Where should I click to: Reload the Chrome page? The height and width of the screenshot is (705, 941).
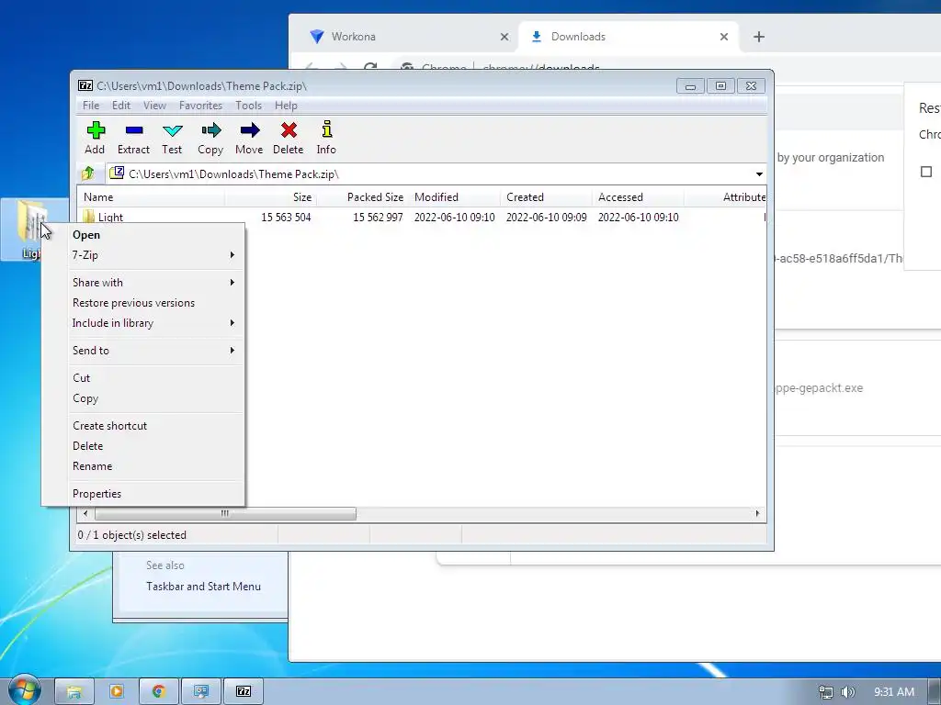(370, 67)
